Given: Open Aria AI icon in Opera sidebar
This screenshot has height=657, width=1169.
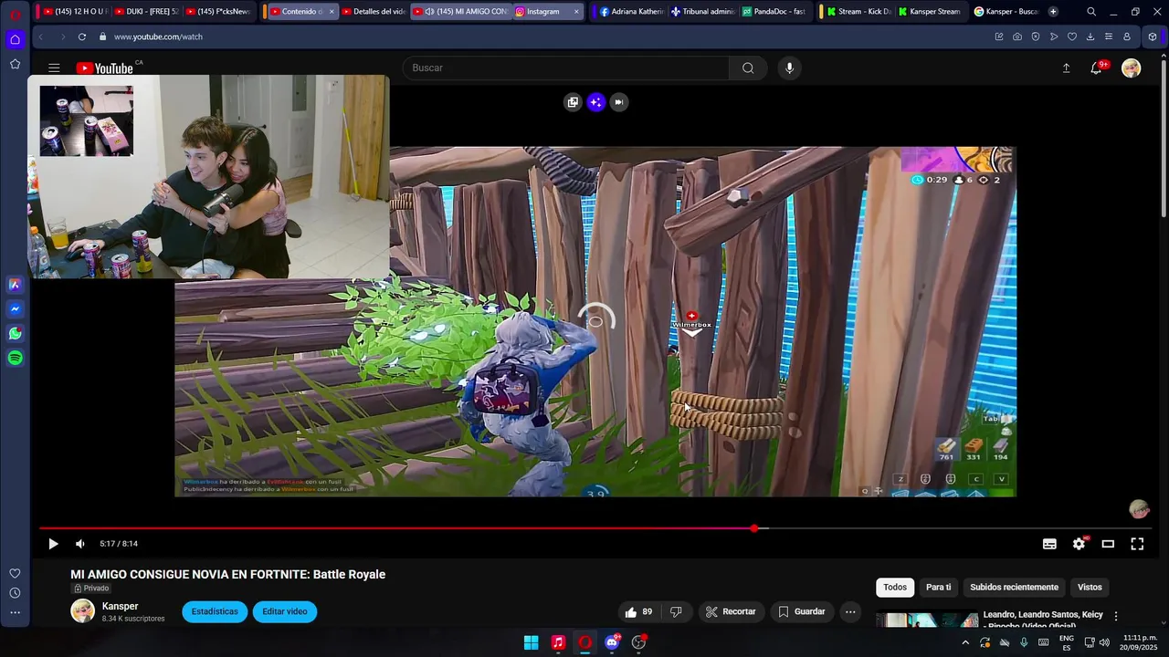Looking at the screenshot, I should 16,285.
